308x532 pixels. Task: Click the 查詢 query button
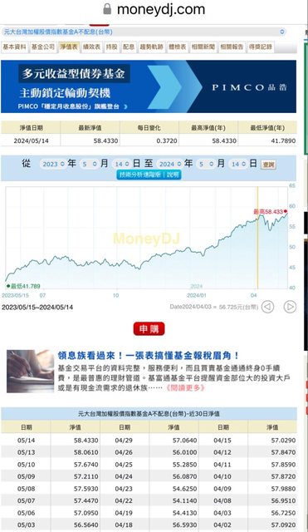pos(268,165)
